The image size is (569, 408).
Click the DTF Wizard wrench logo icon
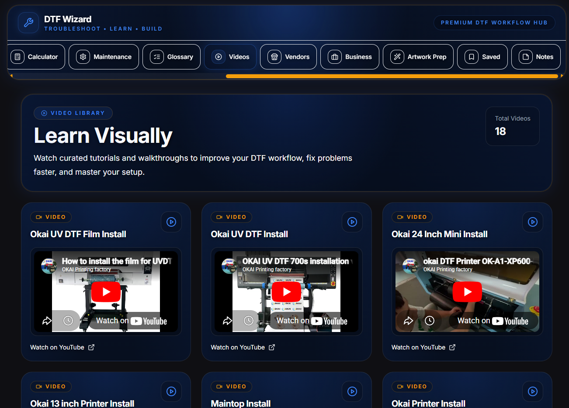pos(28,23)
